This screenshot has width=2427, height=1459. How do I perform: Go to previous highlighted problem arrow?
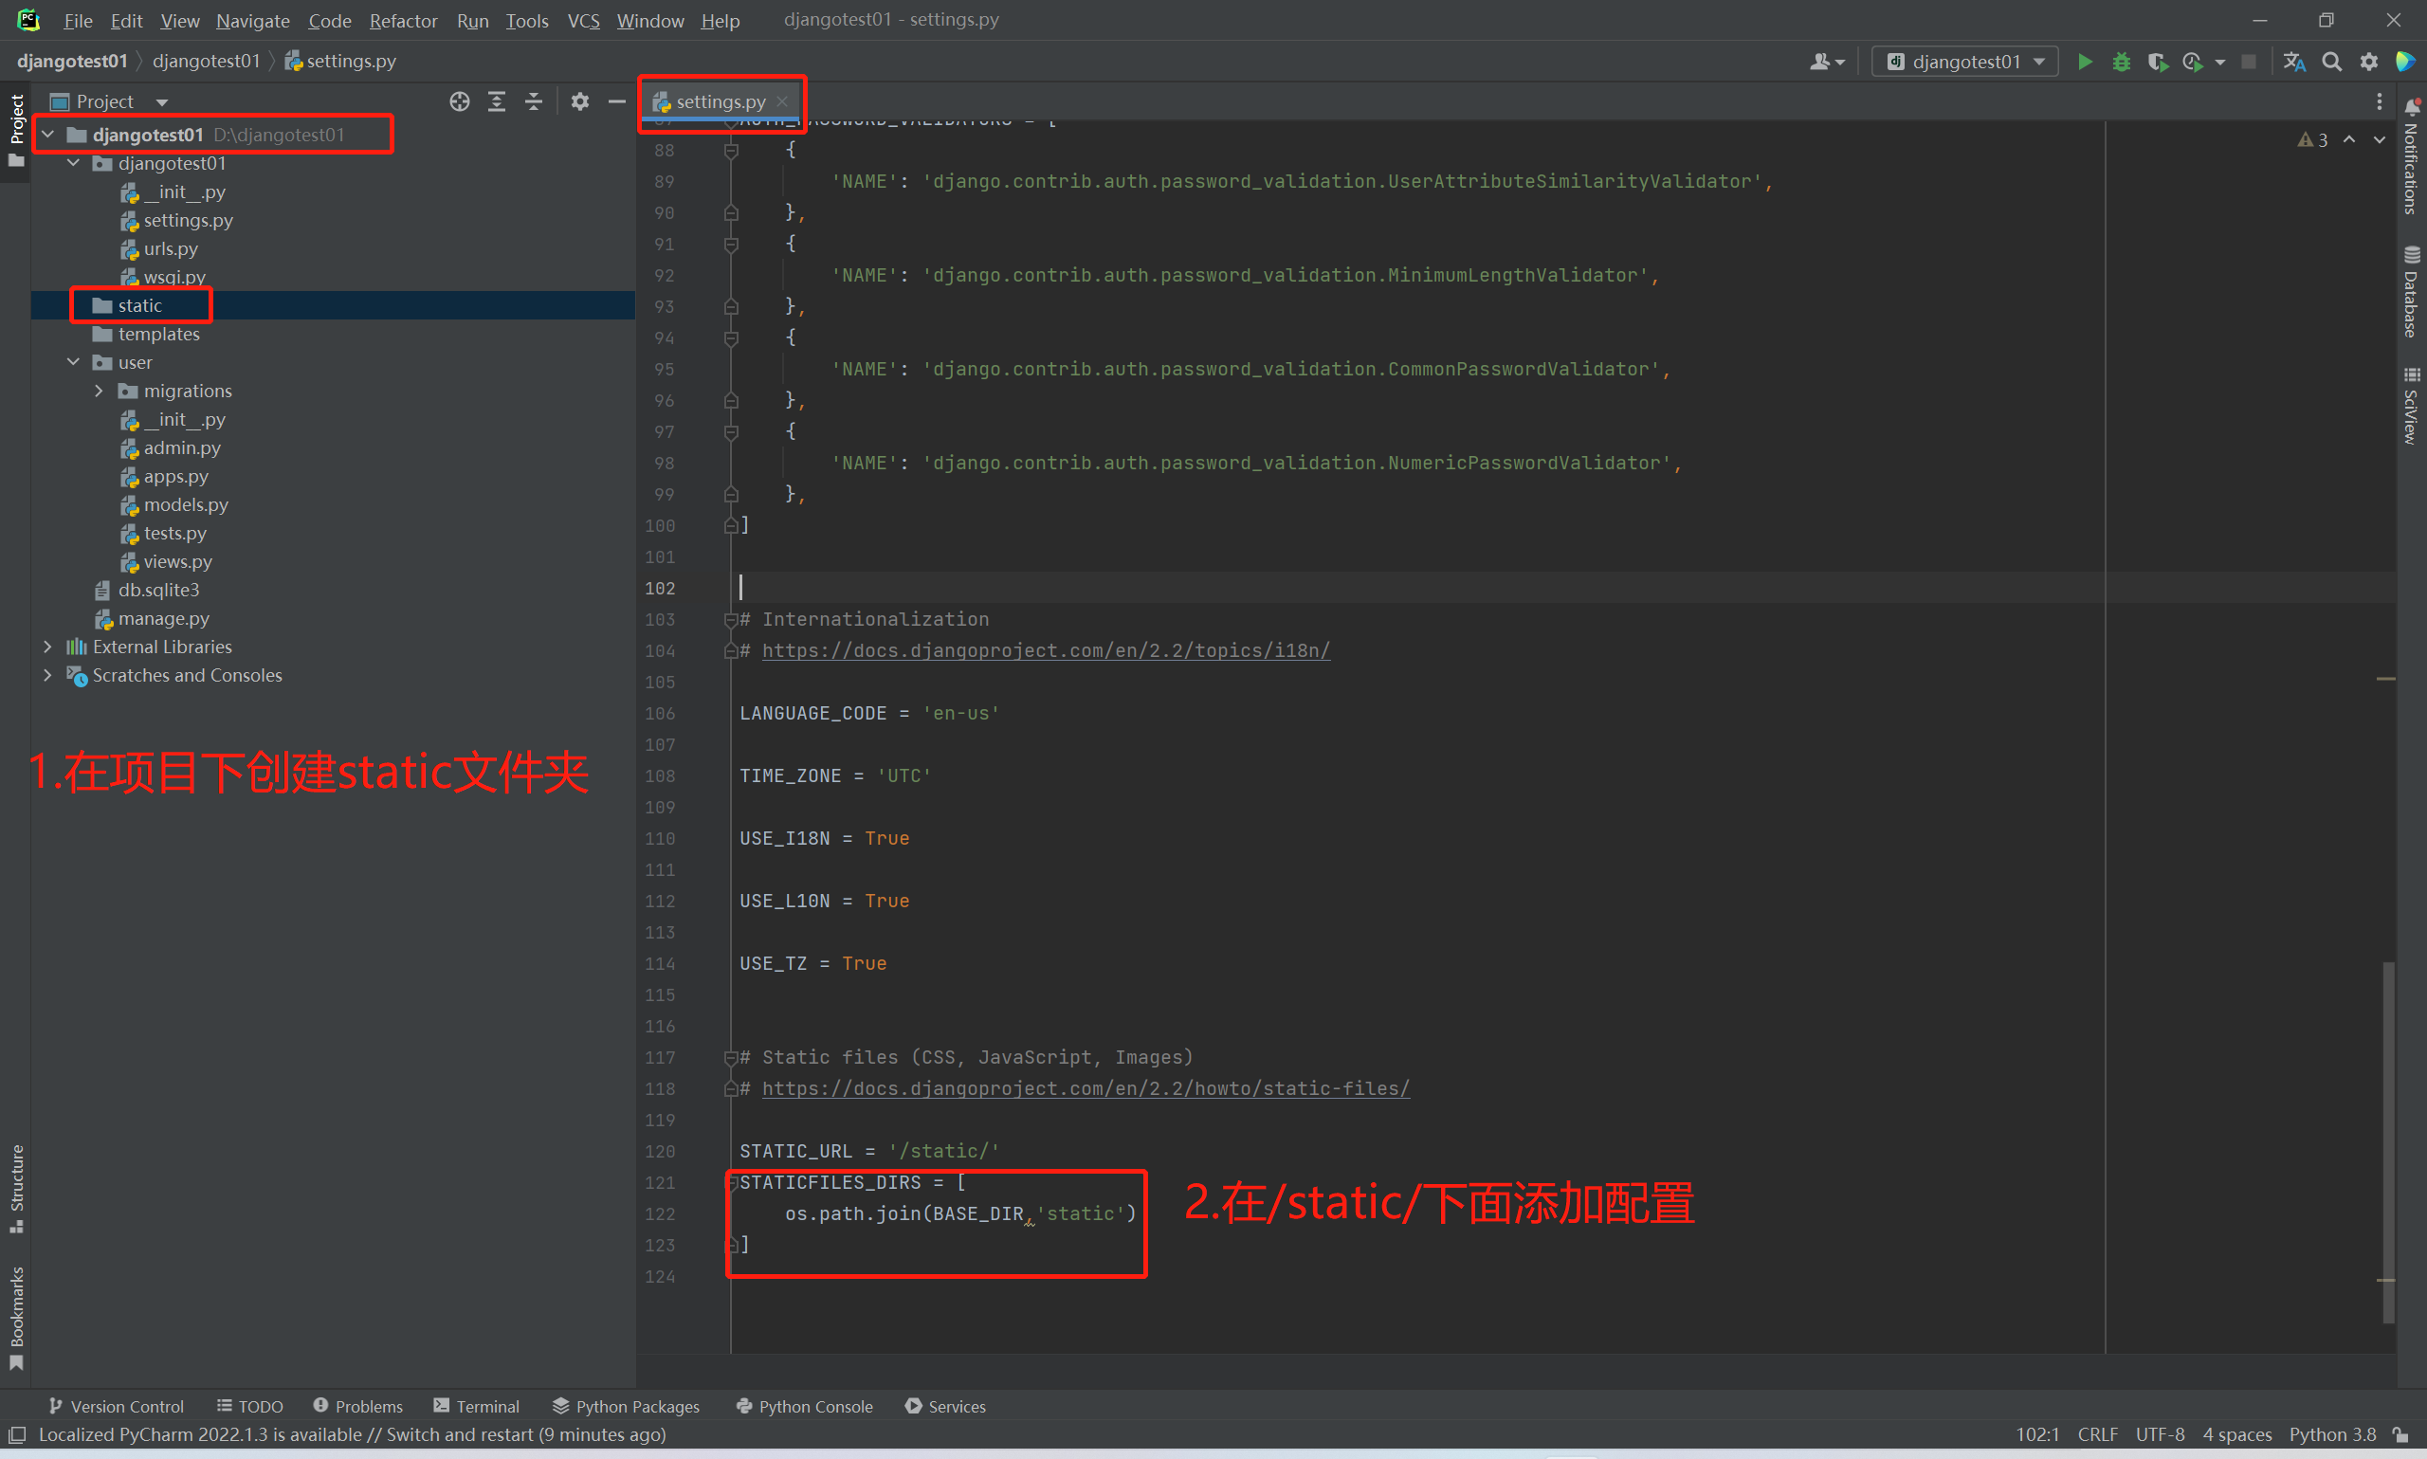point(2349,139)
